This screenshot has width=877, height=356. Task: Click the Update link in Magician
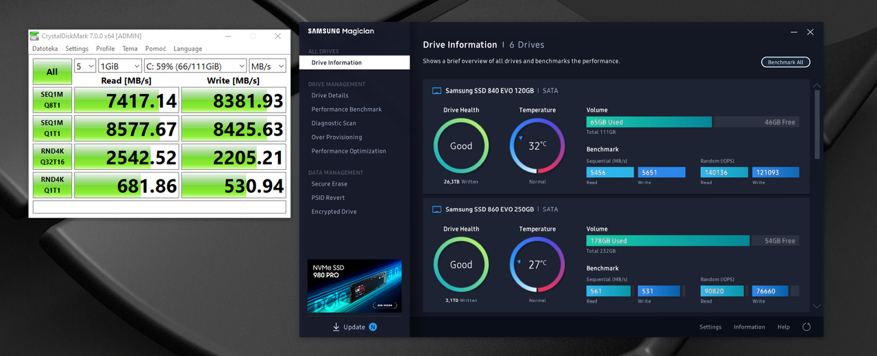click(354, 327)
